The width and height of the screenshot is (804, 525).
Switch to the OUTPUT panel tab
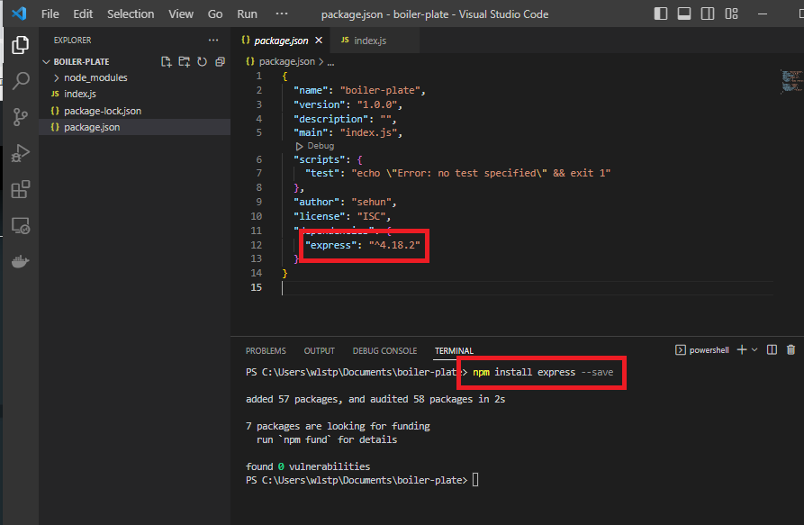[319, 350]
